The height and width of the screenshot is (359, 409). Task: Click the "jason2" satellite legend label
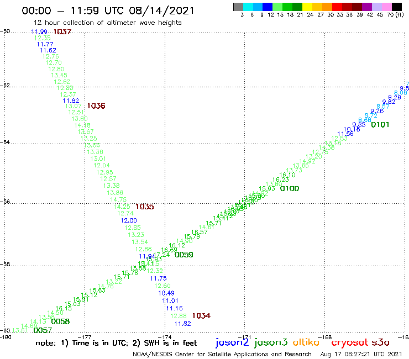[232, 342]
